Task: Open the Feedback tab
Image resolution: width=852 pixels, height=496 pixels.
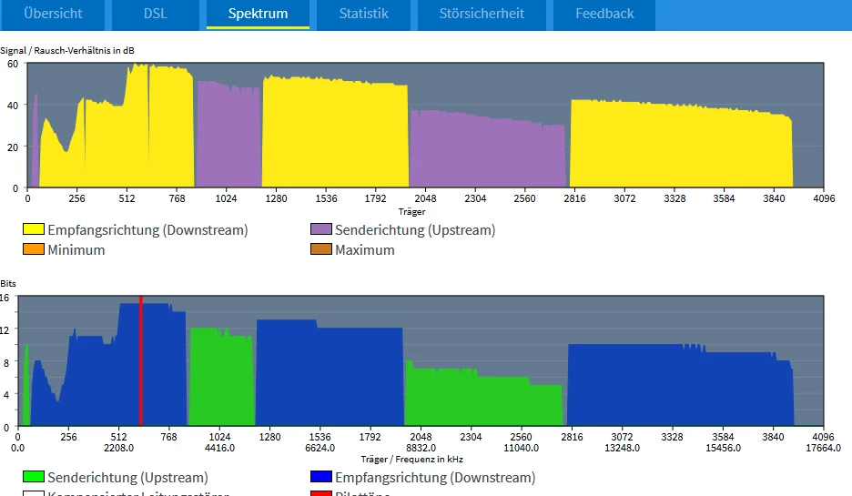Action: 604,15
